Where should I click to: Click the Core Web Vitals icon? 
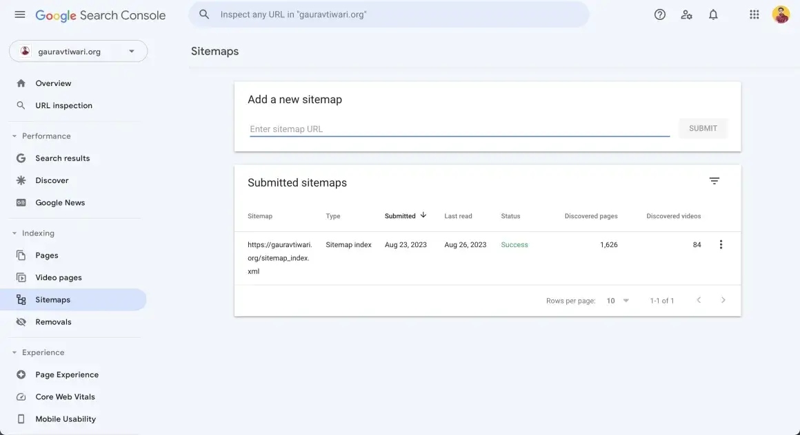21,396
